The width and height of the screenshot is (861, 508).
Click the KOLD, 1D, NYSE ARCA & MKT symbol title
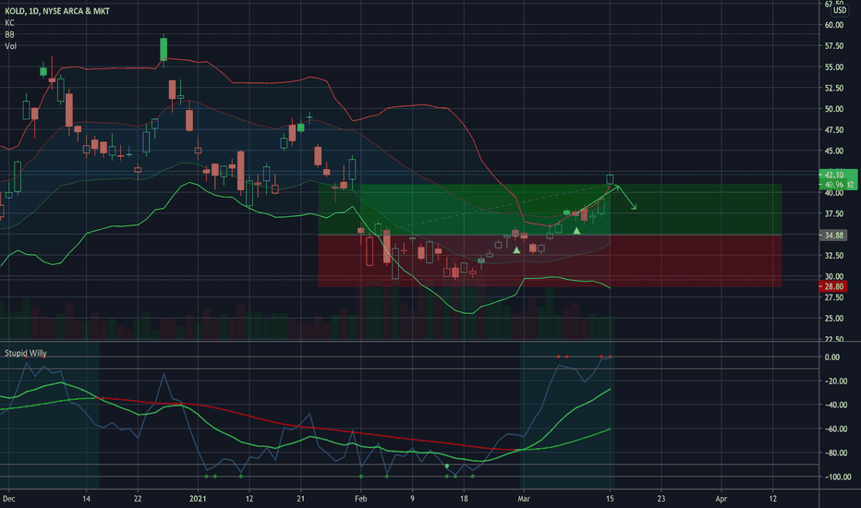57,11
